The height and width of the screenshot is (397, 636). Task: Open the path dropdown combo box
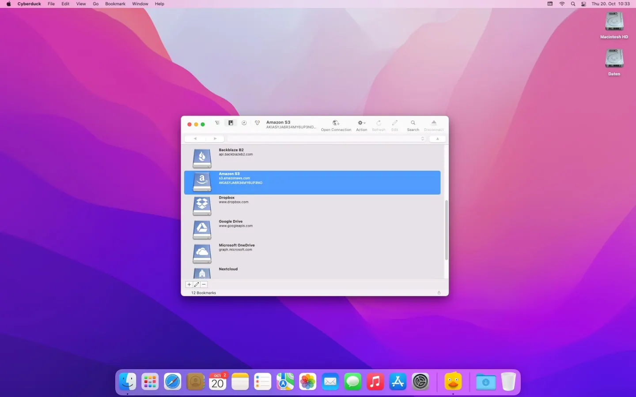[x=326, y=139]
